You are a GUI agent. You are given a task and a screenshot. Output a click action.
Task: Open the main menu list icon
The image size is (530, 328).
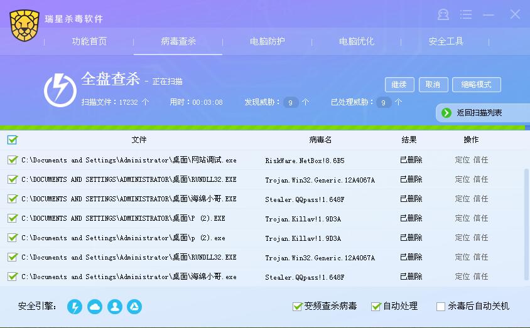(x=466, y=14)
